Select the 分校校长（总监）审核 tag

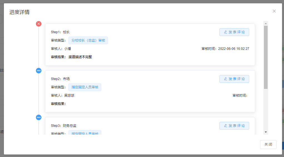pos(88,40)
